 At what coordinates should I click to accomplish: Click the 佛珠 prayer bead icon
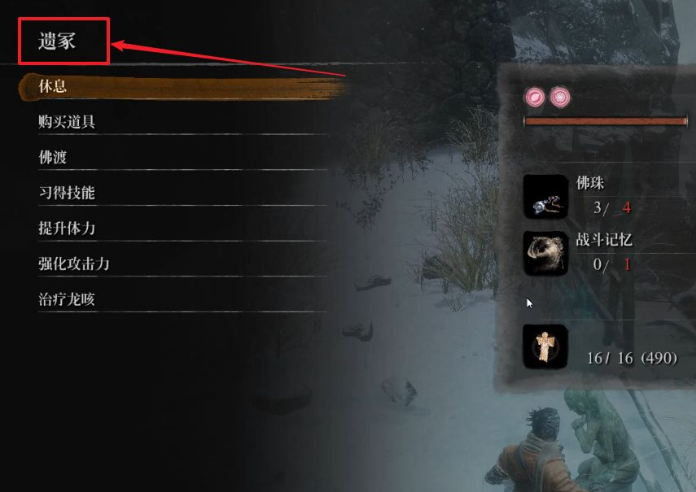click(545, 196)
